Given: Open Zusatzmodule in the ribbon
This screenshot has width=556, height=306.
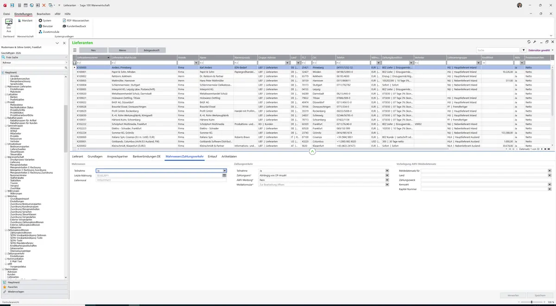Looking at the screenshot, I should 49,32.
